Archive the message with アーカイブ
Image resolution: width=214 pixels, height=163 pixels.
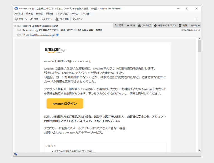point(145,25)
